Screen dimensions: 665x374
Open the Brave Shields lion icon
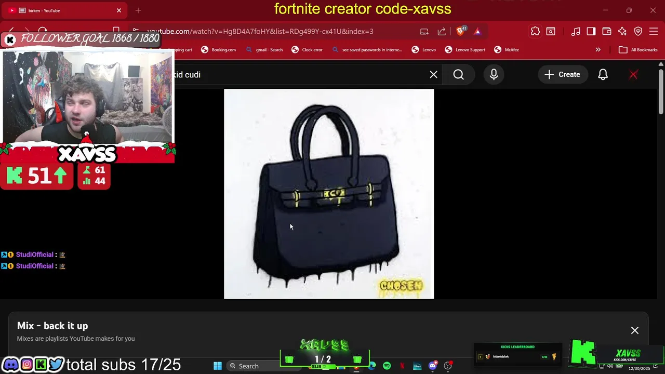(460, 31)
